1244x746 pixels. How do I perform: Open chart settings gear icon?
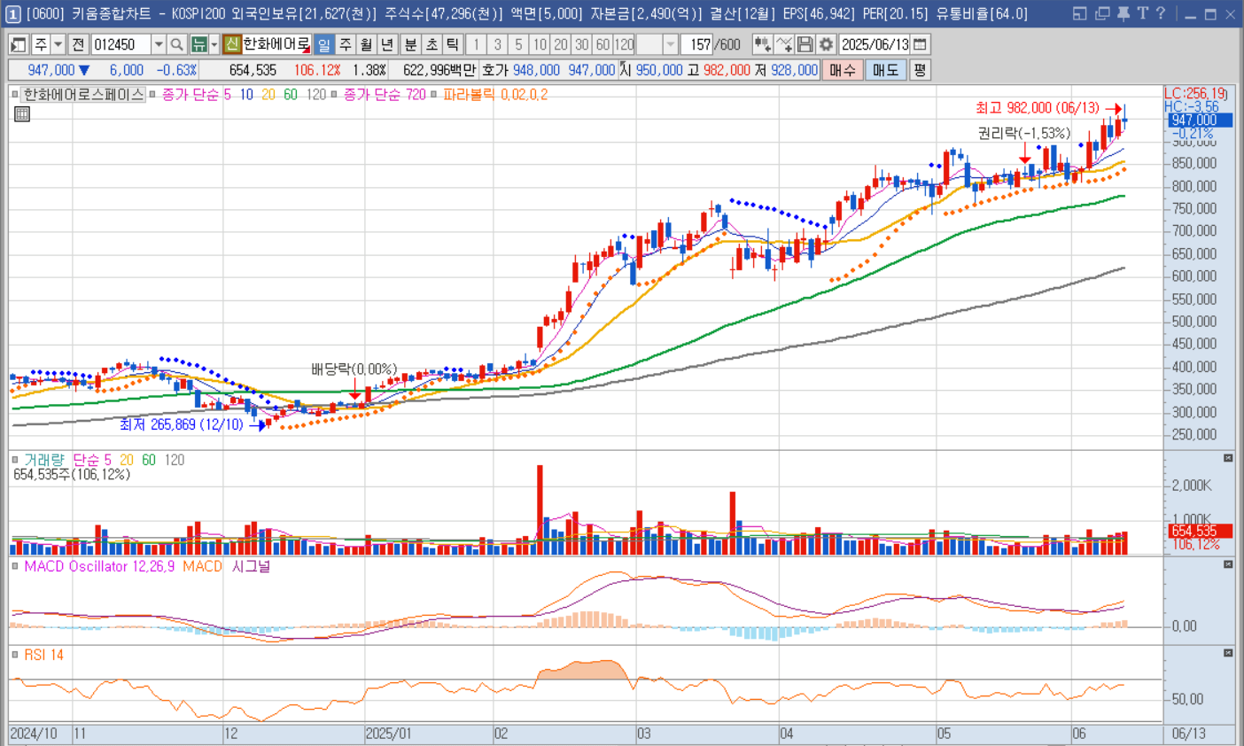[826, 44]
